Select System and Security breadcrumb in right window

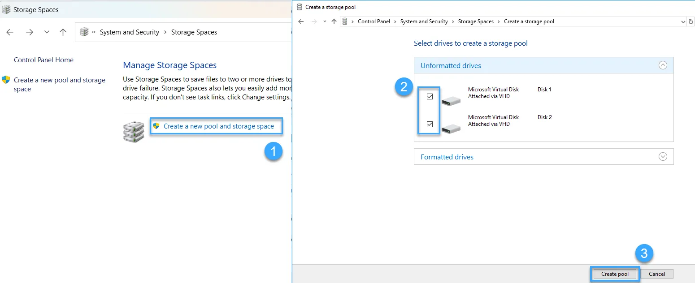424,21
